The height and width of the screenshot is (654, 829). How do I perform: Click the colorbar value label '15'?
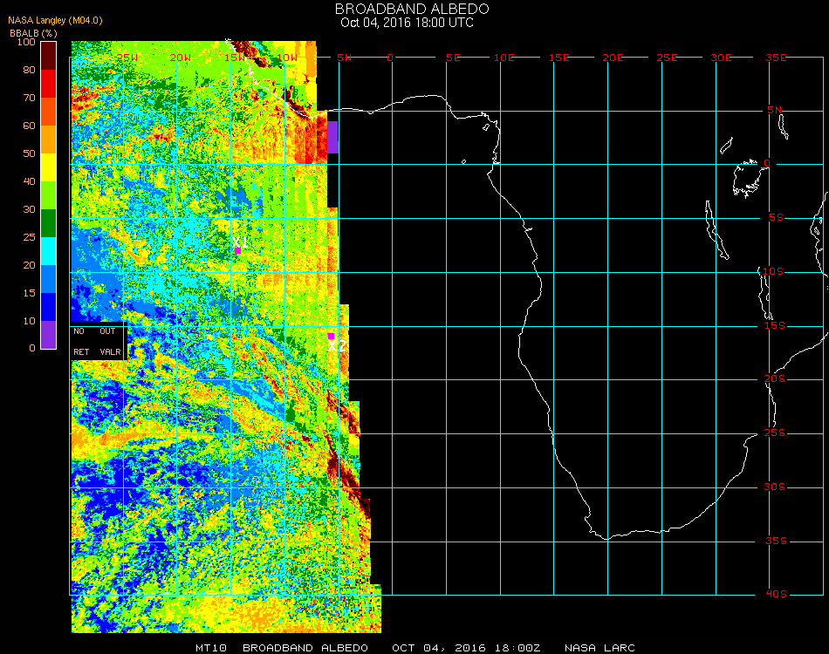29,293
